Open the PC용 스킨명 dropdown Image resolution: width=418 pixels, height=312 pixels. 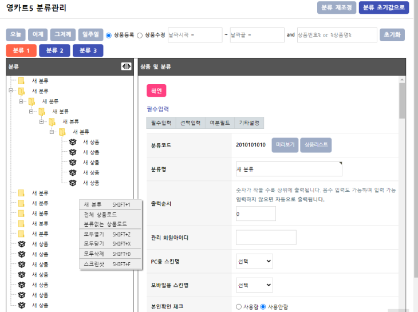click(254, 261)
